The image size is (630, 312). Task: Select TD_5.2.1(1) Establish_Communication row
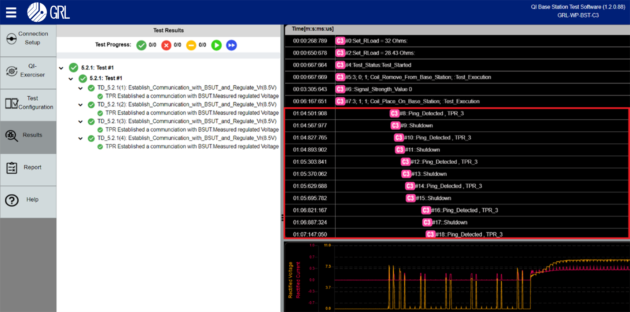pos(187,88)
